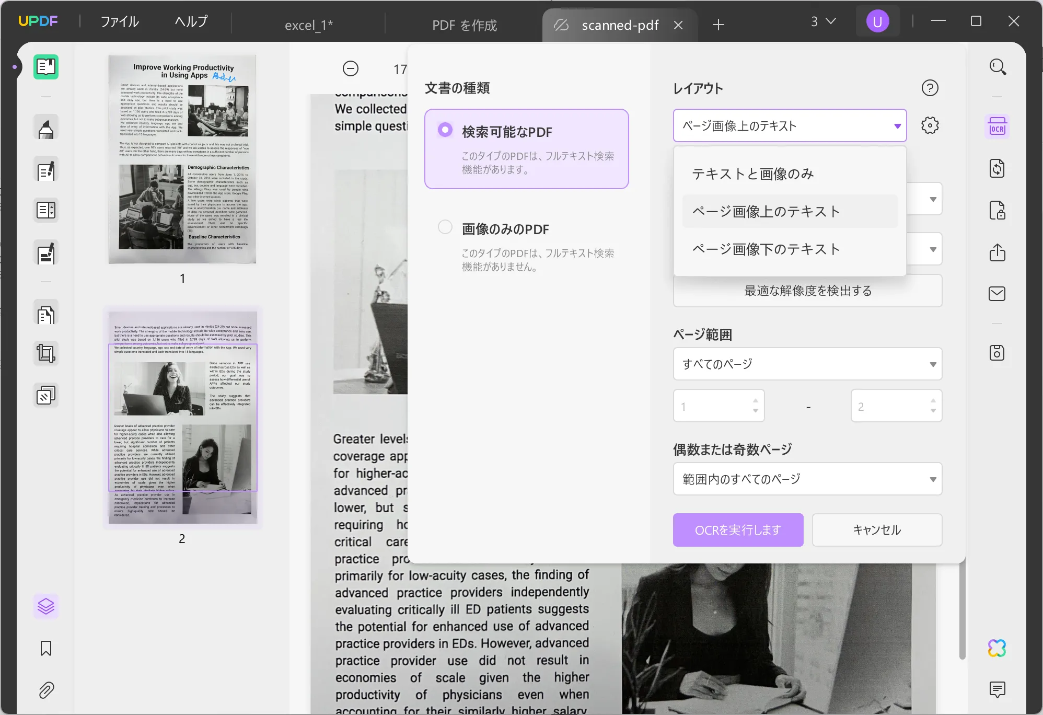This screenshot has height=715, width=1043.
Task: Switch to the excel_1* tab
Action: point(308,25)
